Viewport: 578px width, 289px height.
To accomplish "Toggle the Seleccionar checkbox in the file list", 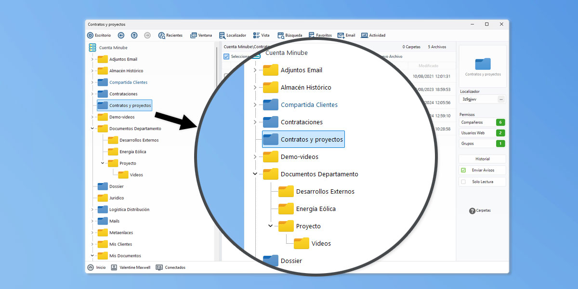I will [226, 56].
